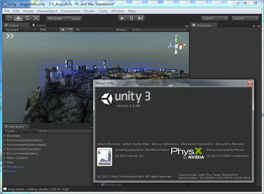Toggle Local coordinate space button
Image resolution: width=264 pixels, height=194 pixels.
73,19
